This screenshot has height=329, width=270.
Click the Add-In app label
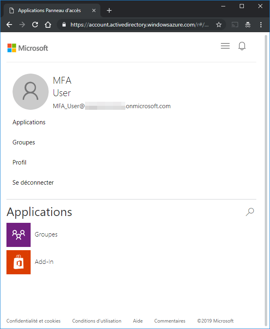point(44,262)
